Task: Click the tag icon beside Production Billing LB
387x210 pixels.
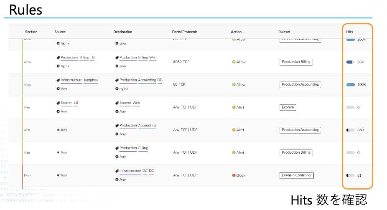Action: click(x=58, y=58)
